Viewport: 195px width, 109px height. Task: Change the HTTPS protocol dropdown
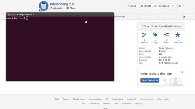[x=145, y=26]
